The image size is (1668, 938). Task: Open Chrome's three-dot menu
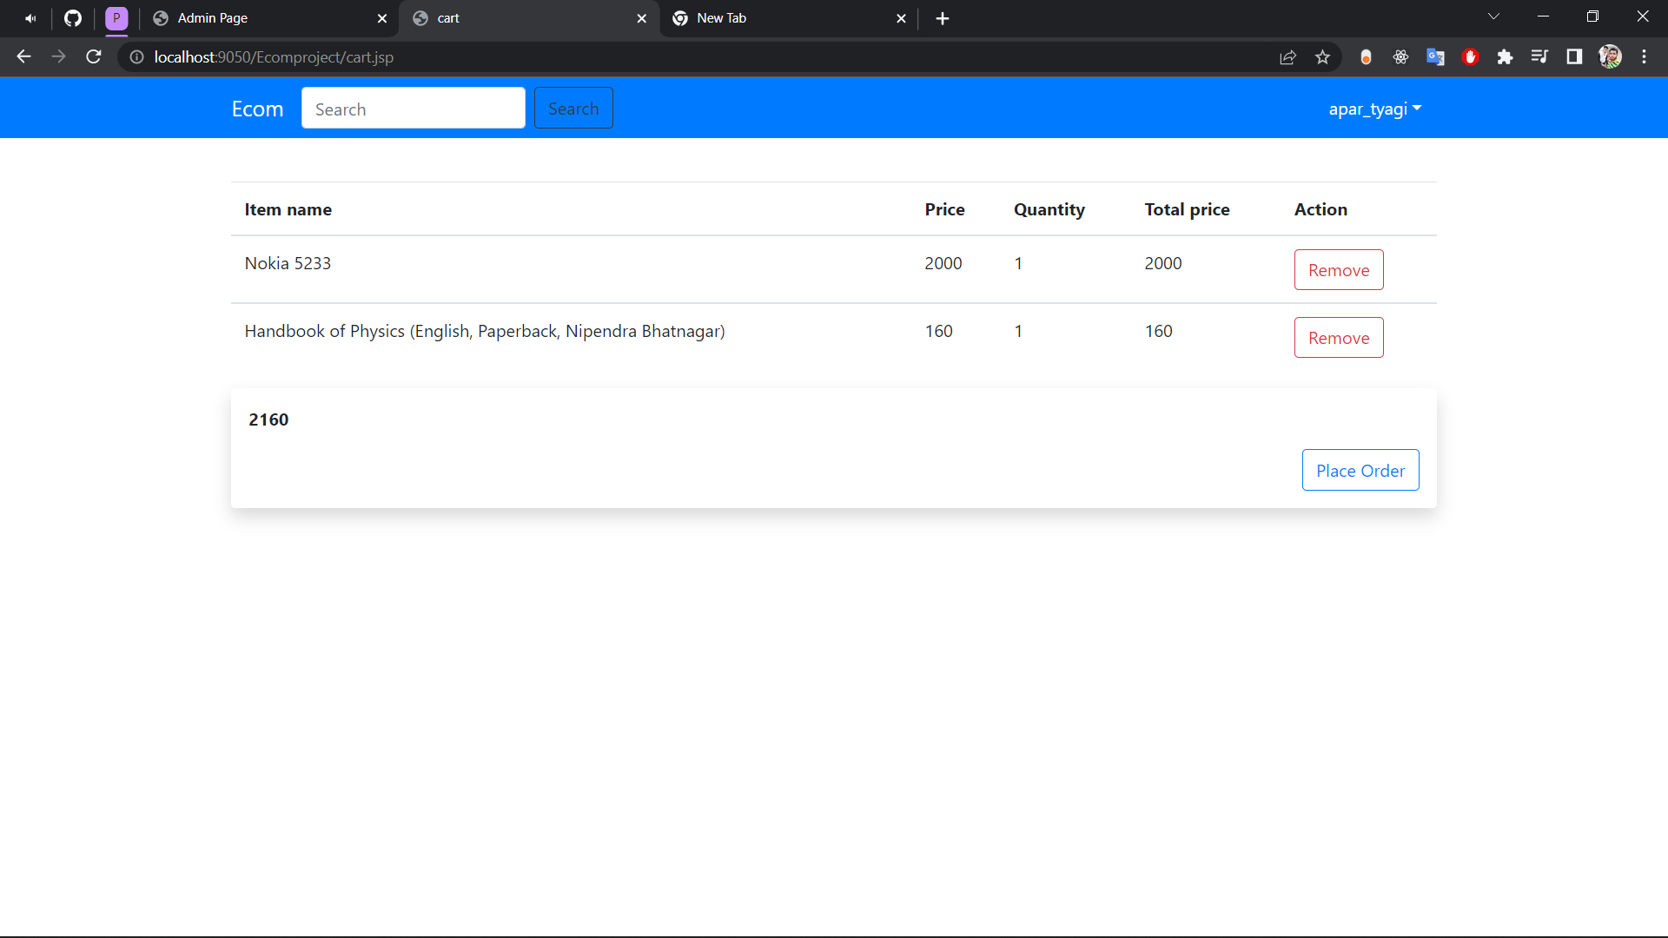coord(1644,57)
